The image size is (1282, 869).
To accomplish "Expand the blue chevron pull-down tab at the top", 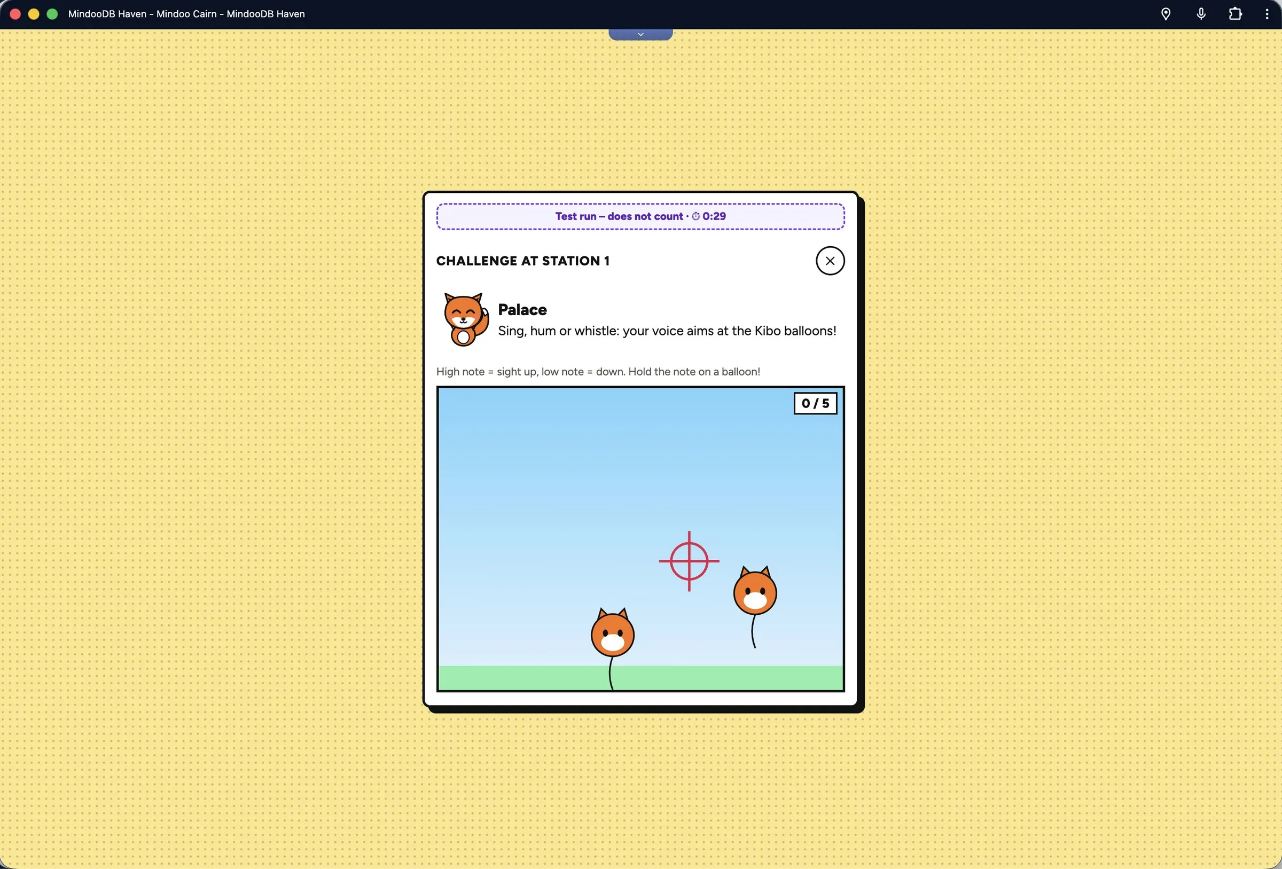I will click(x=640, y=34).
